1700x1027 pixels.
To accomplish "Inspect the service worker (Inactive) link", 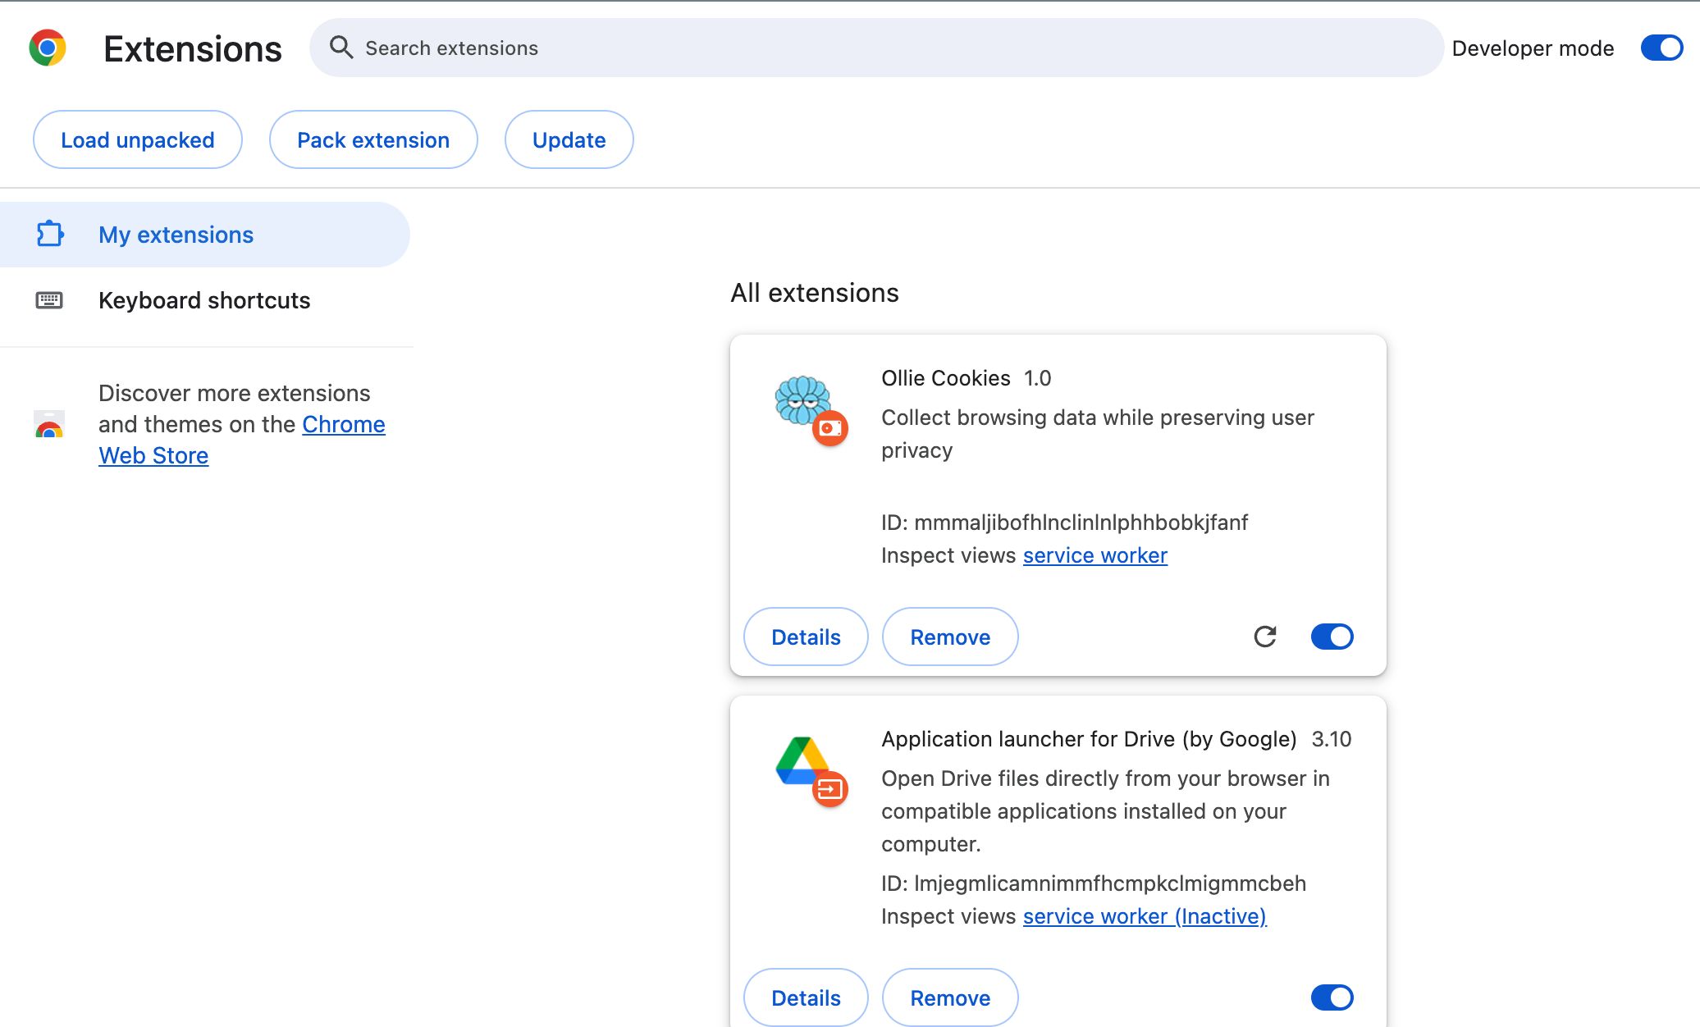I will pyautogui.click(x=1145, y=916).
